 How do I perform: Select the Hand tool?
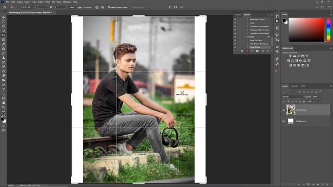click(4, 103)
